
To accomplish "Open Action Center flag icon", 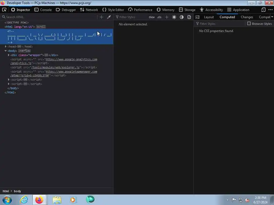I will click(234, 200).
